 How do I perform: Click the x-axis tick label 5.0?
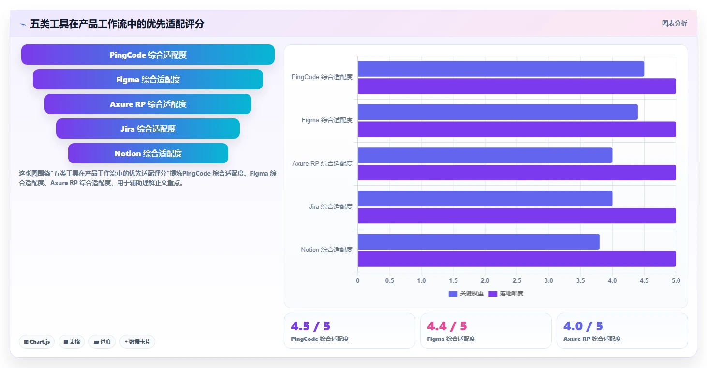[676, 280]
